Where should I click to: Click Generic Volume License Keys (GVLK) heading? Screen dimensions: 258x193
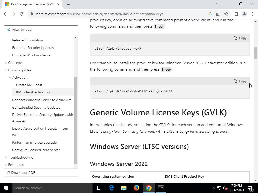tap(158, 112)
